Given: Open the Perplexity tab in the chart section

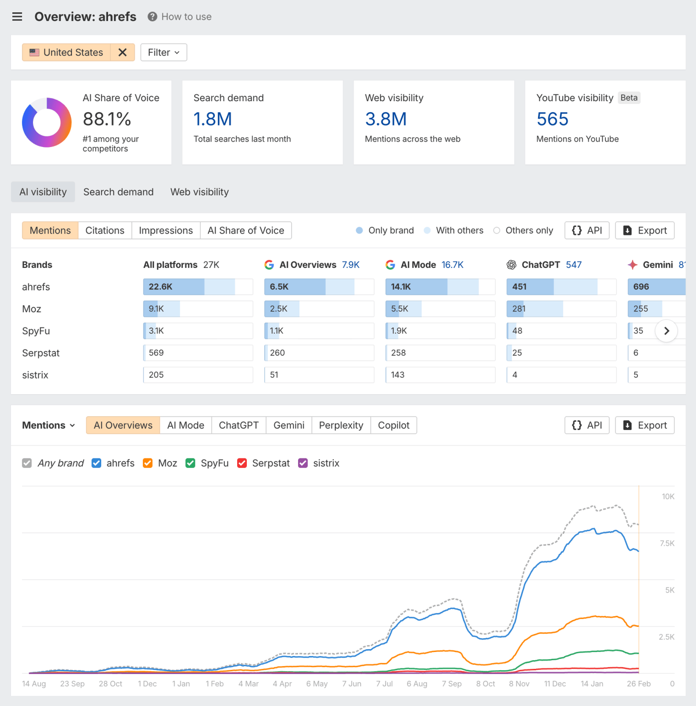Looking at the screenshot, I should pos(341,425).
